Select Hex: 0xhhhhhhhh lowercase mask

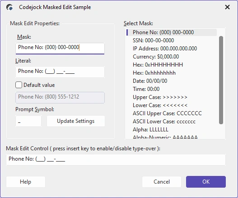pyautogui.click(x=172, y=73)
